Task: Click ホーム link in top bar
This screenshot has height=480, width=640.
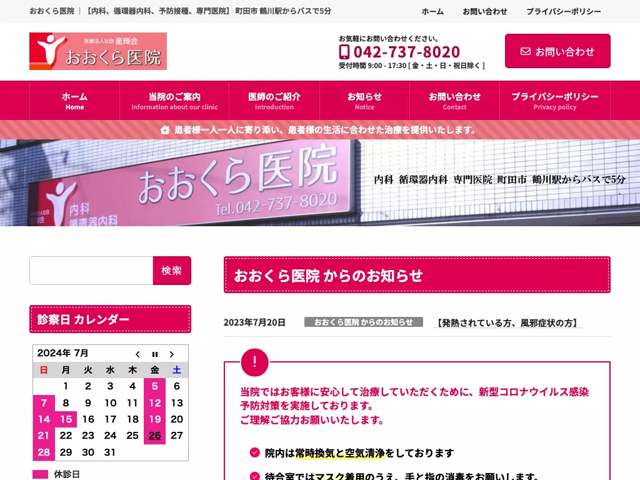Action: [x=432, y=11]
